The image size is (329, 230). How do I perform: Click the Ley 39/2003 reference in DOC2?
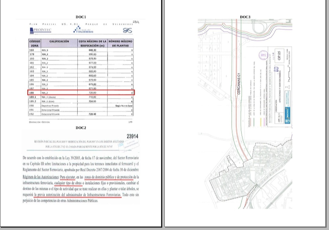coord(73,158)
